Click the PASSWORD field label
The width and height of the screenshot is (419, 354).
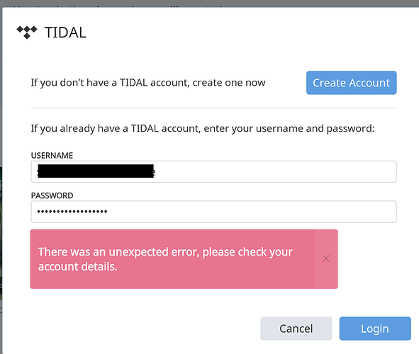52,195
